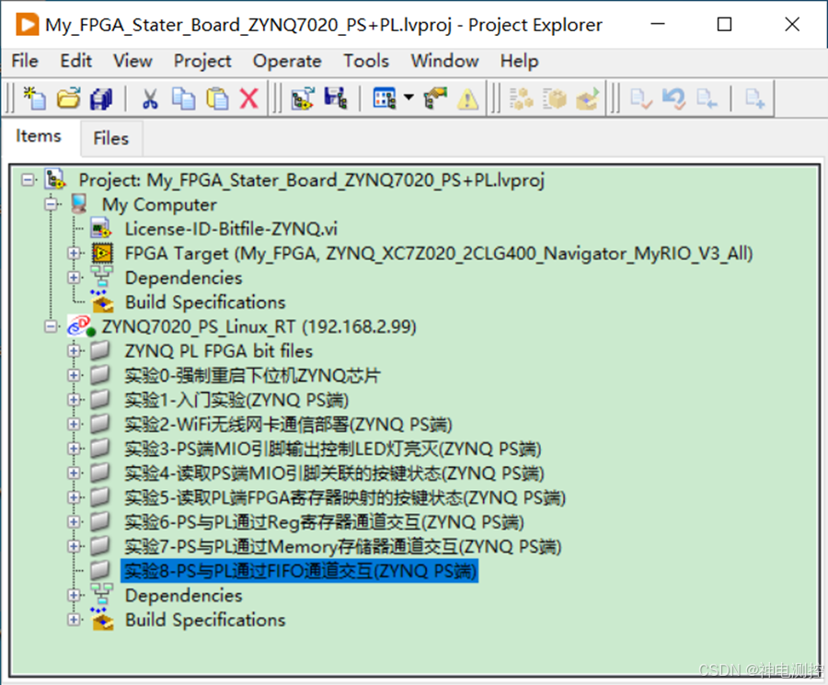Click the My Computer icon

[79, 205]
